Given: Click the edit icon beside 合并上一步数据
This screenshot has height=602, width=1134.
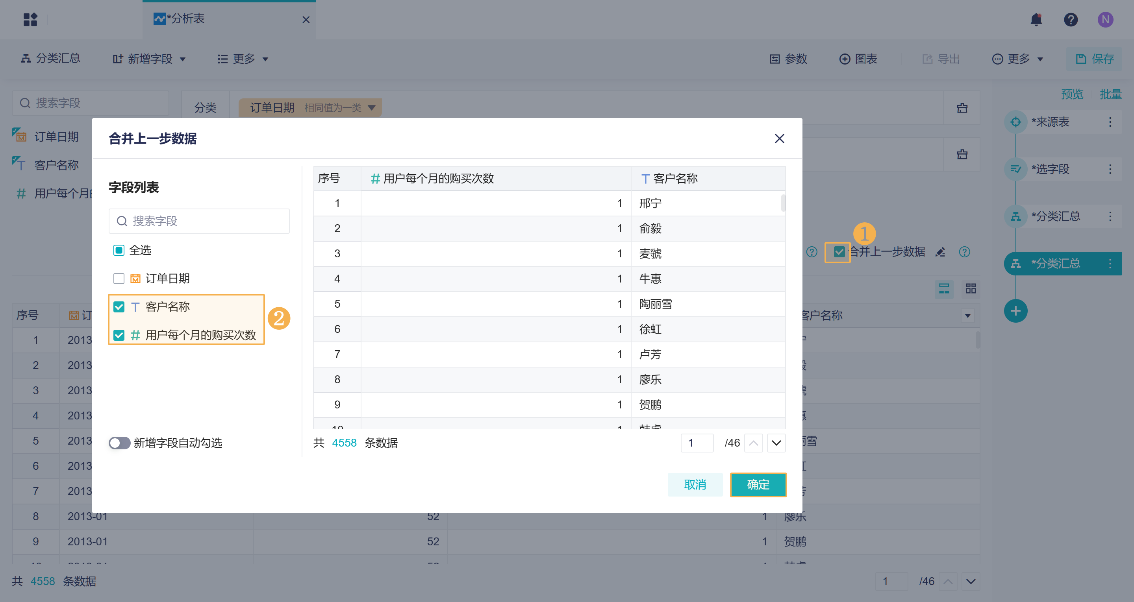Looking at the screenshot, I should coord(940,252).
